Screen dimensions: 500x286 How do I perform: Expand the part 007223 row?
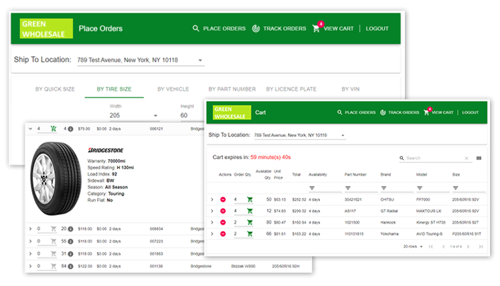(x=30, y=241)
